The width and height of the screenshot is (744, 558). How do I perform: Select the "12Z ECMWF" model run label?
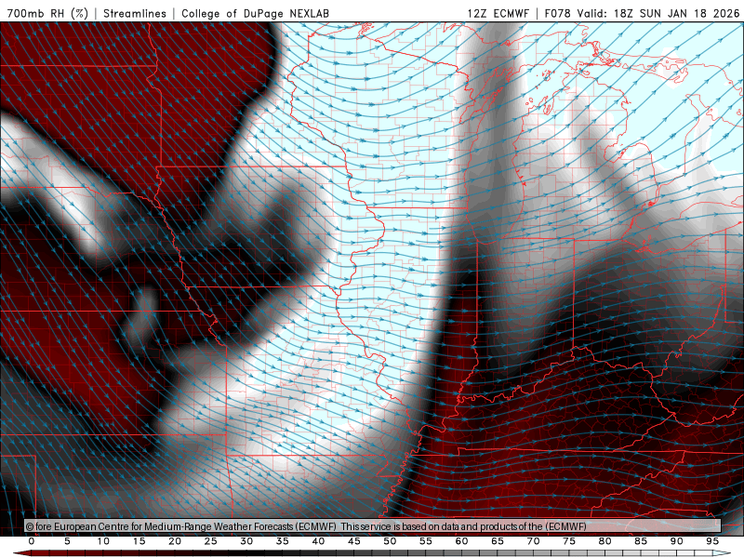[498, 13]
